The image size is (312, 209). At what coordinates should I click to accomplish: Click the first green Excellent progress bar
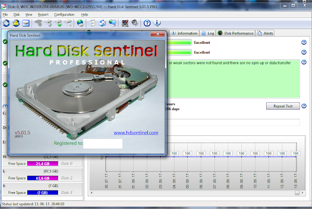179,42
